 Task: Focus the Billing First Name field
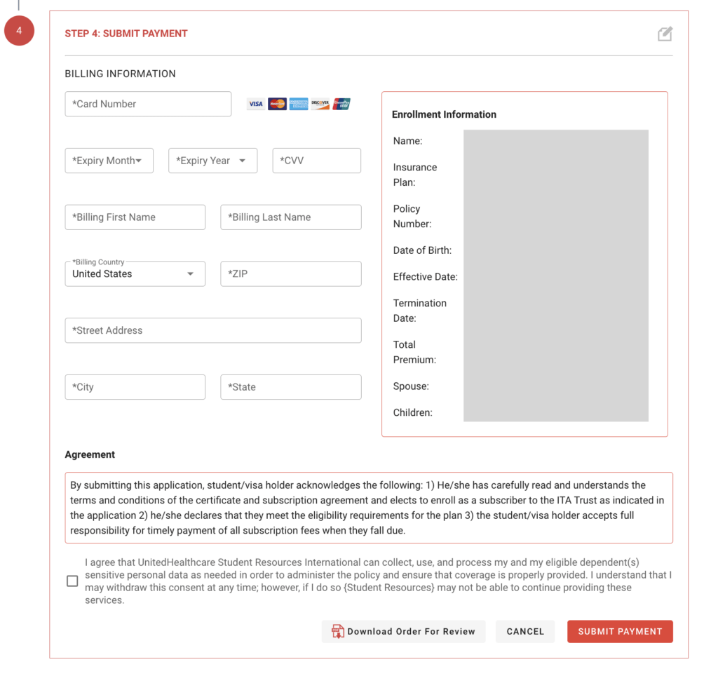[x=135, y=217]
